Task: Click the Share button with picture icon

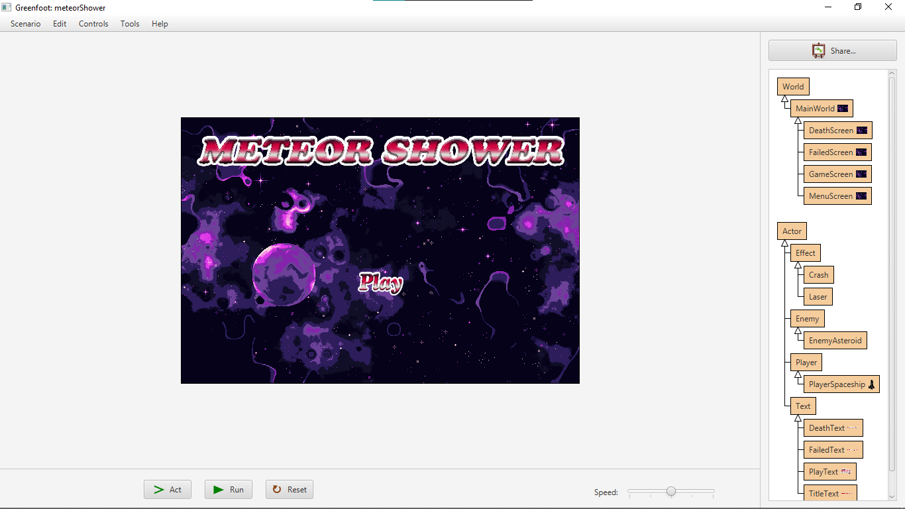Action: click(x=832, y=50)
